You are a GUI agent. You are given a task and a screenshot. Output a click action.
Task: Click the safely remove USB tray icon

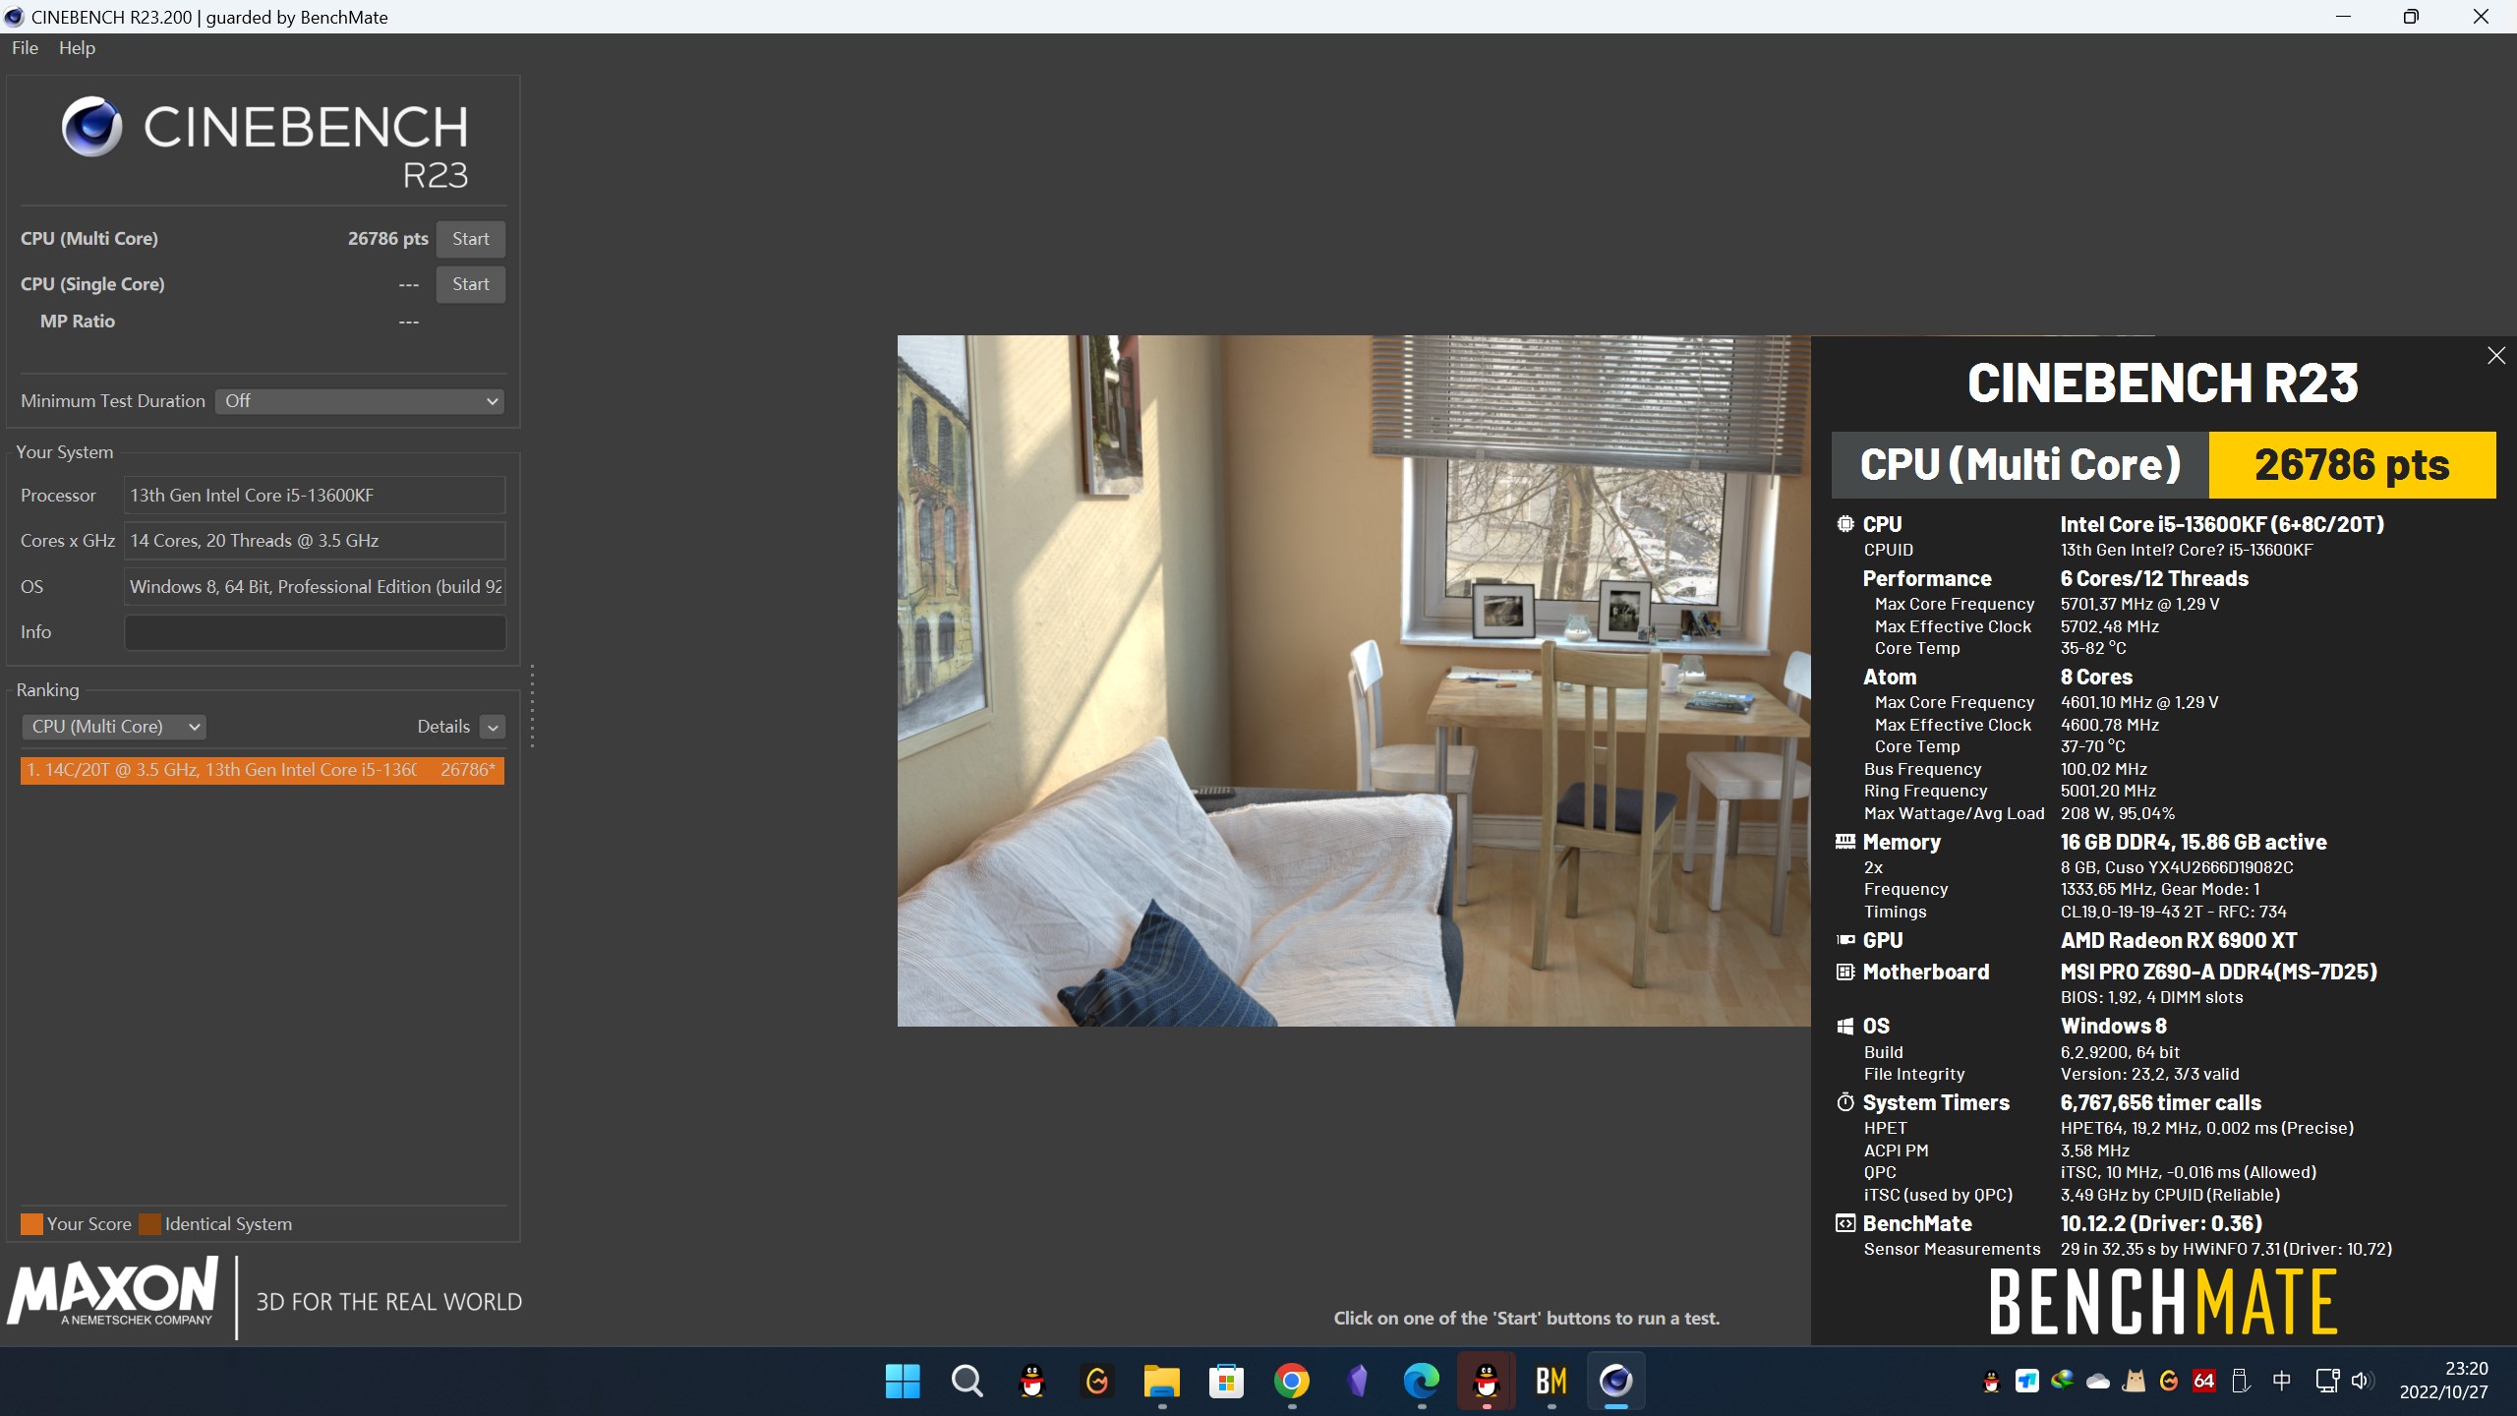click(2241, 1381)
